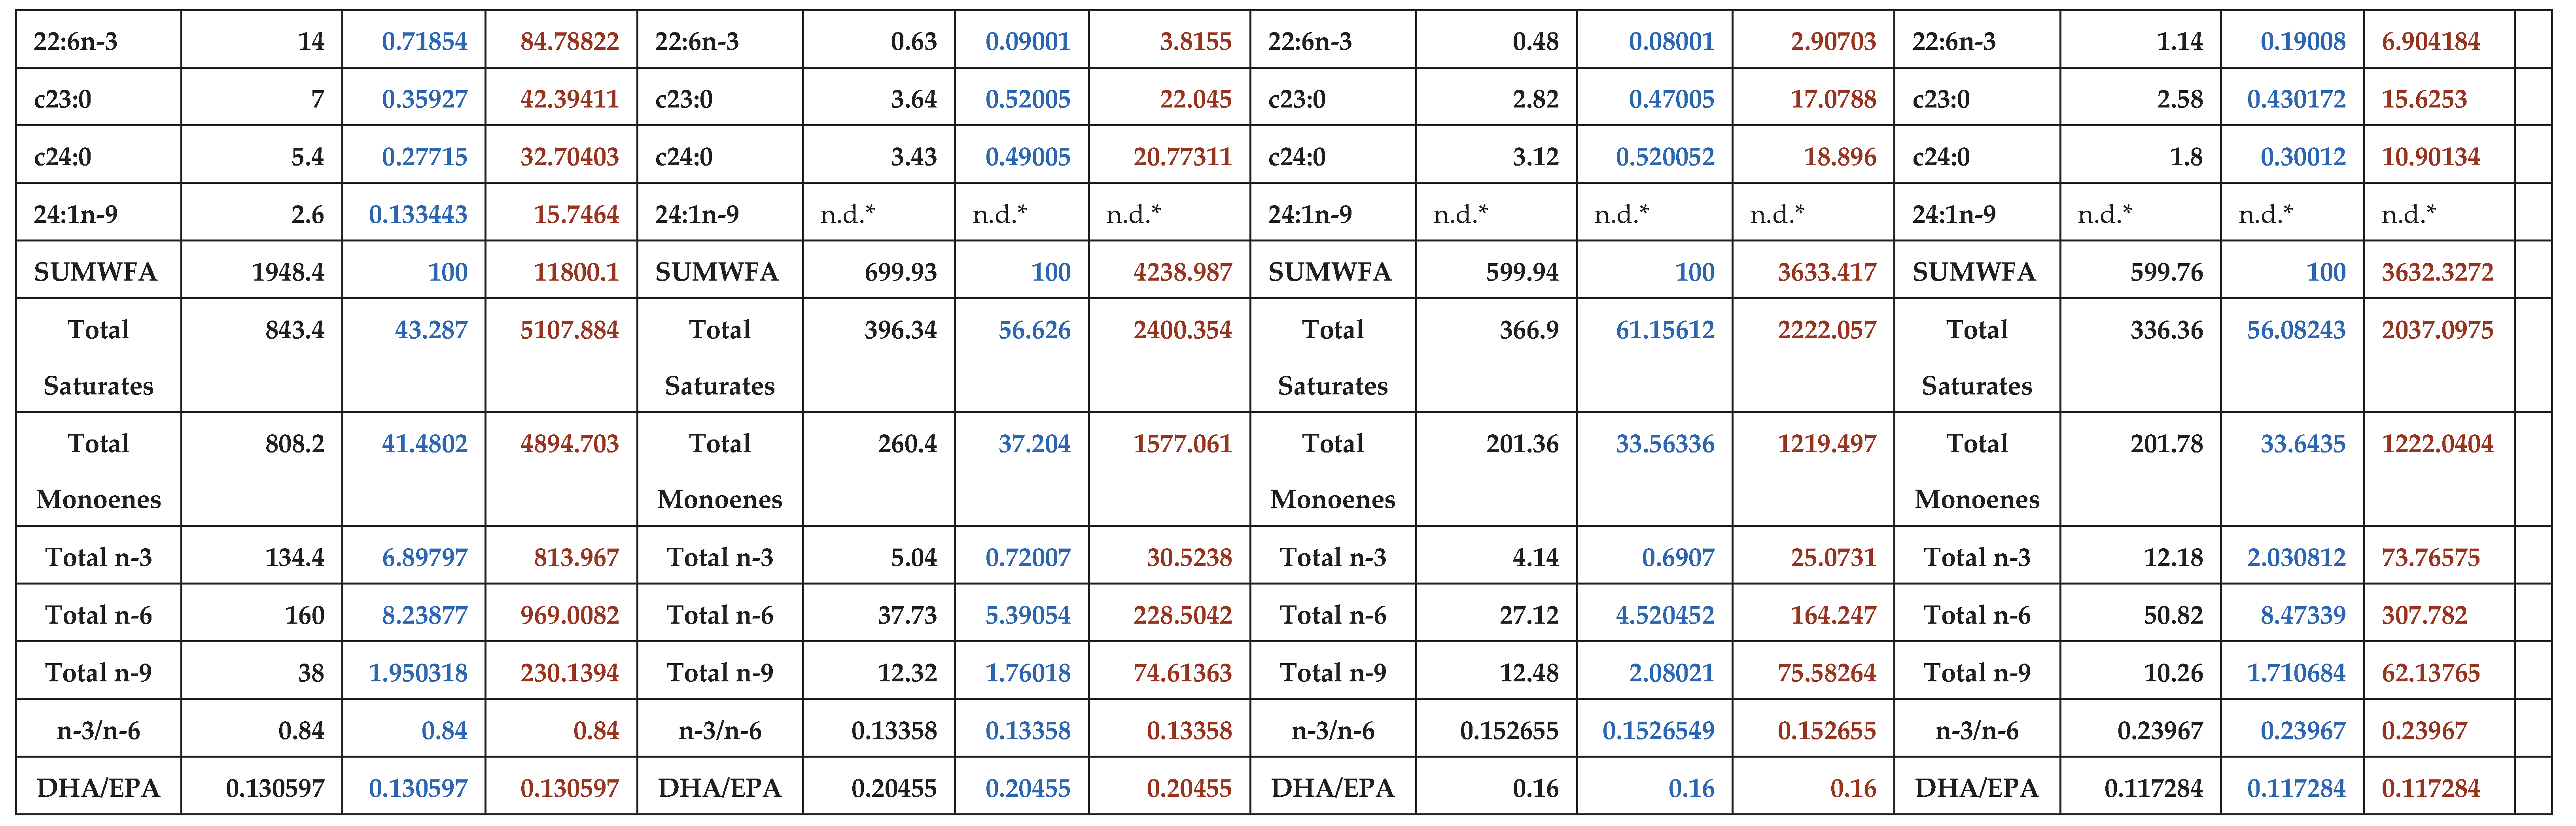The width and height of the screenshot is (2576, 826).
Task: Click the blue value 0.520052
Action: click(x=1665, y=157)
